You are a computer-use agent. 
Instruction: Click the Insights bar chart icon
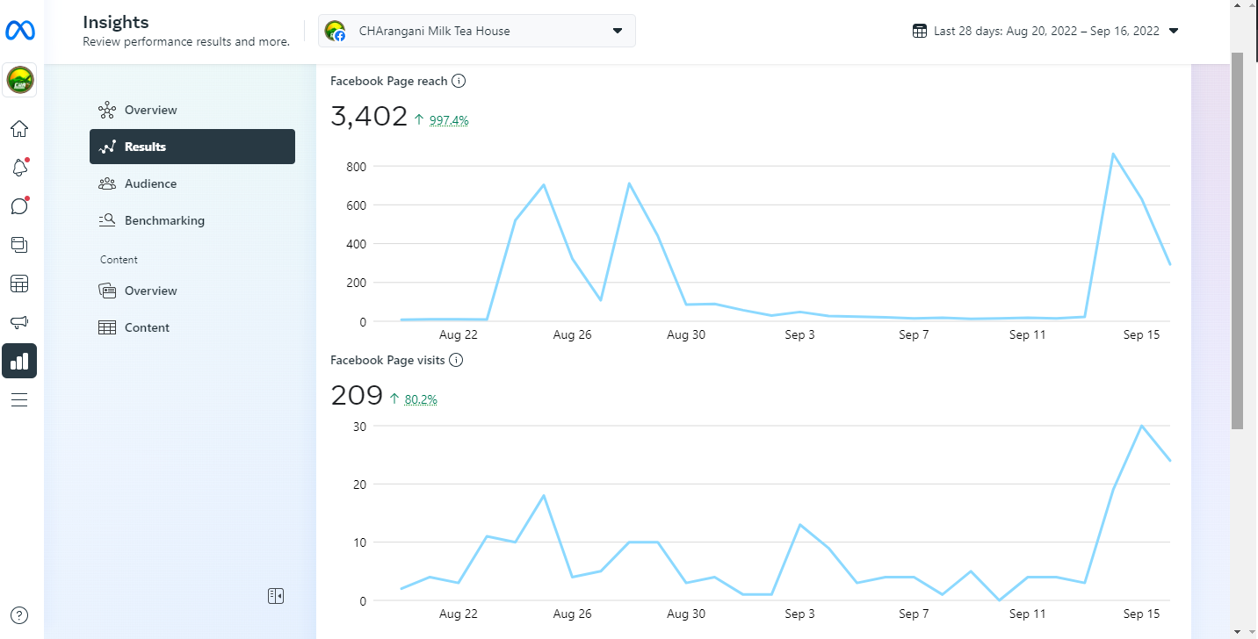pos(19,361)
